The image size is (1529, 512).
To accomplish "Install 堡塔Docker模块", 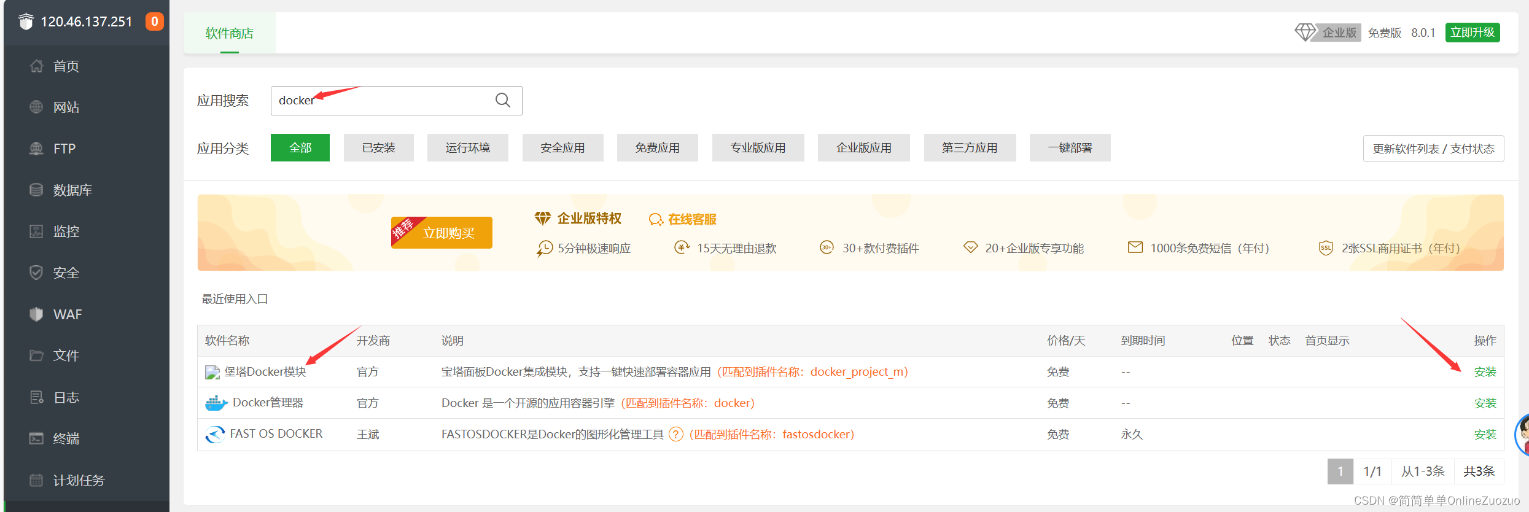I will coord(1485,372).
